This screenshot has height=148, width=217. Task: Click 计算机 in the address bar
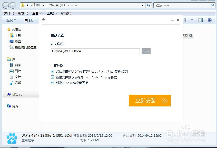pos(35,5)
